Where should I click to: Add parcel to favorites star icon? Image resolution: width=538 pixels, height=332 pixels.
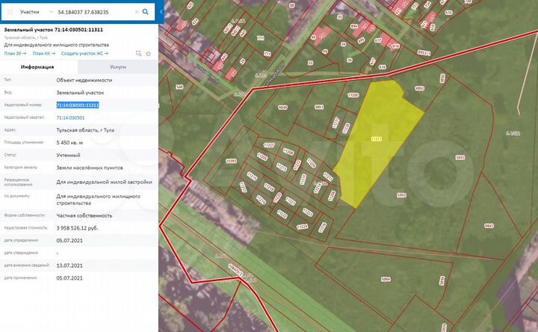click(148, 54)
